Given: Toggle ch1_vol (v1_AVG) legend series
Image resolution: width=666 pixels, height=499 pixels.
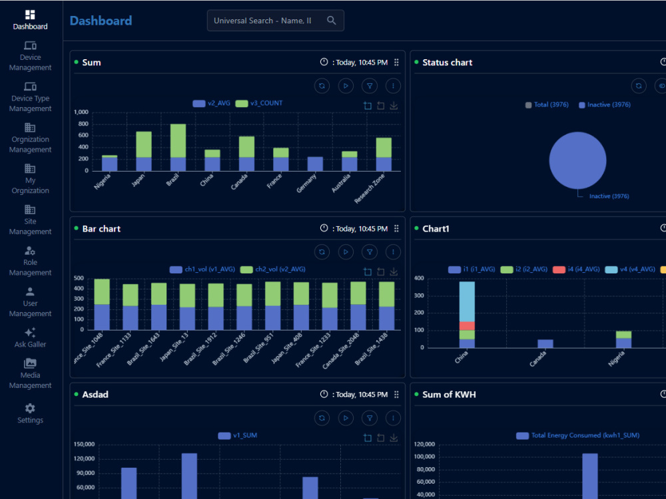Looking at the screenshot, I should click(x=202, y=269).
